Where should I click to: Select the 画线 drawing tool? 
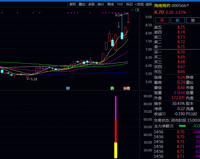coord(110,4)
